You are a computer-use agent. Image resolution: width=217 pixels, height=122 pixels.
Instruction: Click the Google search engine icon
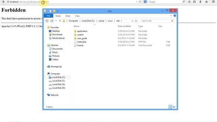tap(145, 2)
